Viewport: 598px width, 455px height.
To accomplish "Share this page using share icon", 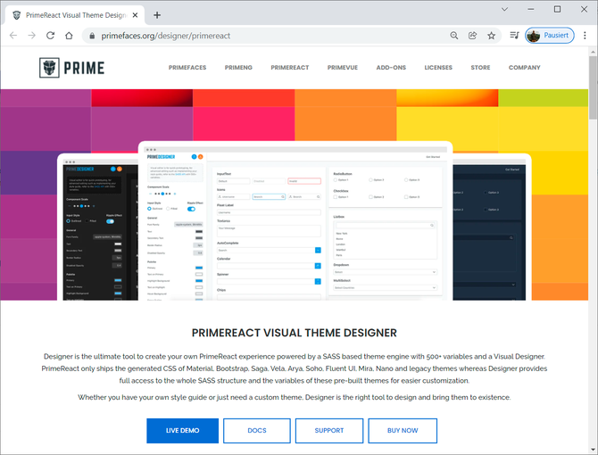I will tap(472, 36).
